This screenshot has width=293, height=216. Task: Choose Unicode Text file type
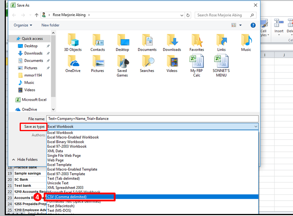point(153,183)
